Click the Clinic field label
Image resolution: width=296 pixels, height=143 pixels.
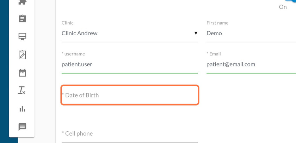click(x=67, y=23)
